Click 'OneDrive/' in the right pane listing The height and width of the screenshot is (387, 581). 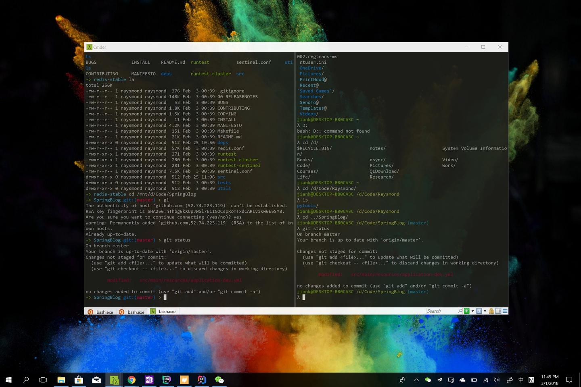tap(311, 68)
